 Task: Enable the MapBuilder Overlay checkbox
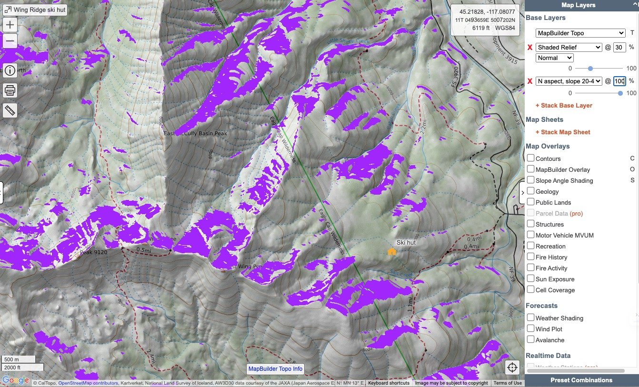(530, 169)
